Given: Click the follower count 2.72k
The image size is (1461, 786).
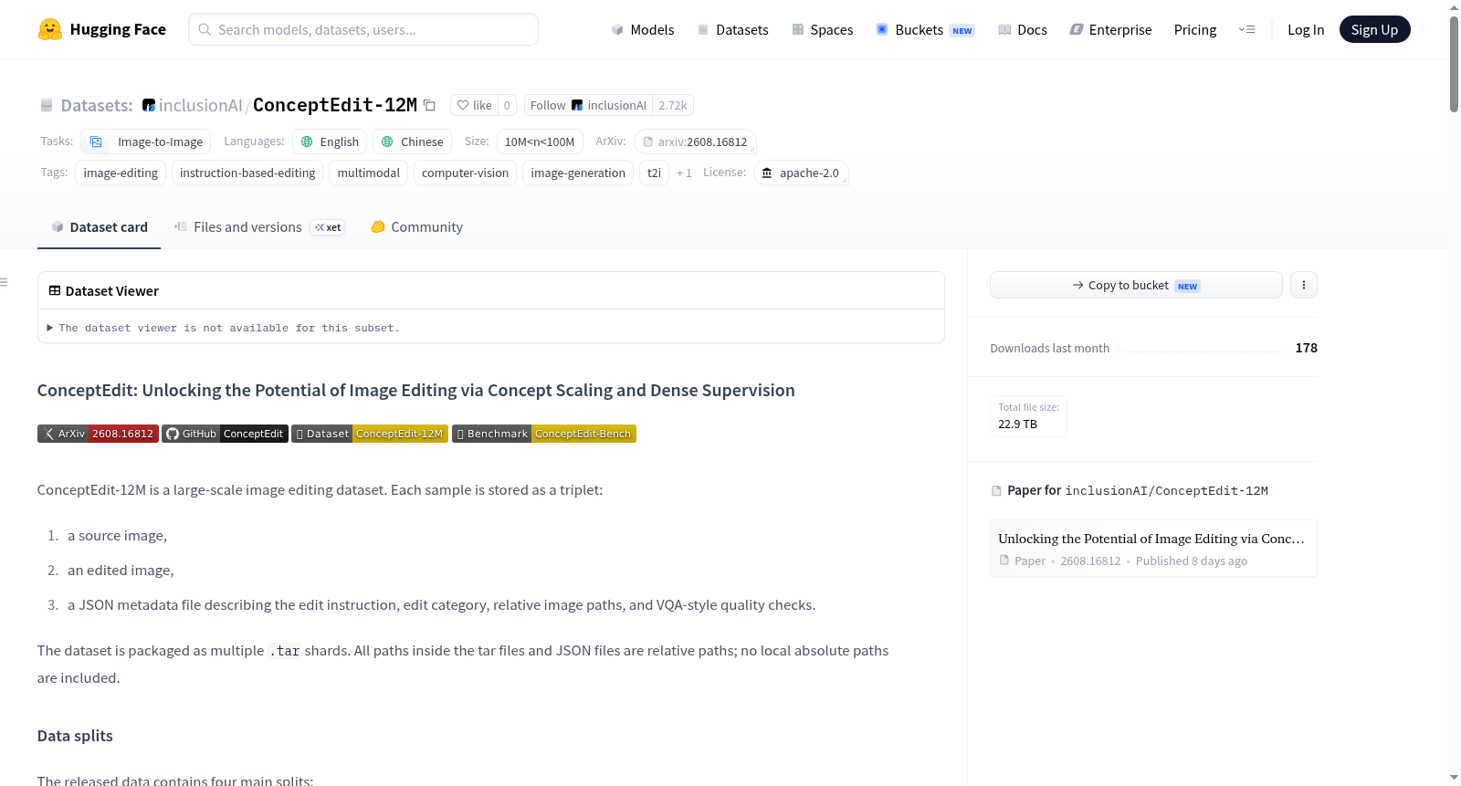Looking at the screenshot, I should 673,105.
